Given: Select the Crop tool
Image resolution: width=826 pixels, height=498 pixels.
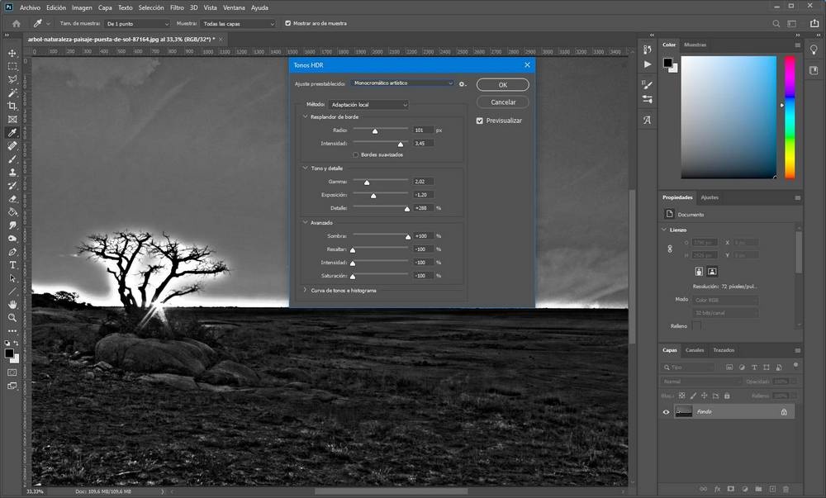Looking at the screenshot, I should point(12,106).
